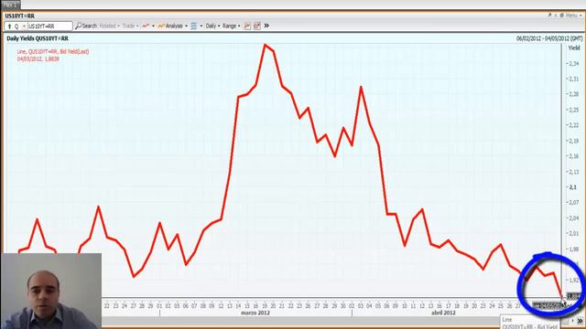Click the icon left of Menu
The width and height of the screenshot is (586, 329).
561,16
